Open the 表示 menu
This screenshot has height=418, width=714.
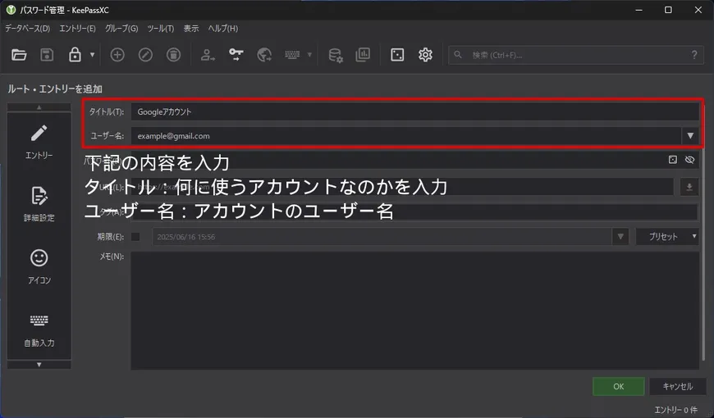[x=191, y=28]
